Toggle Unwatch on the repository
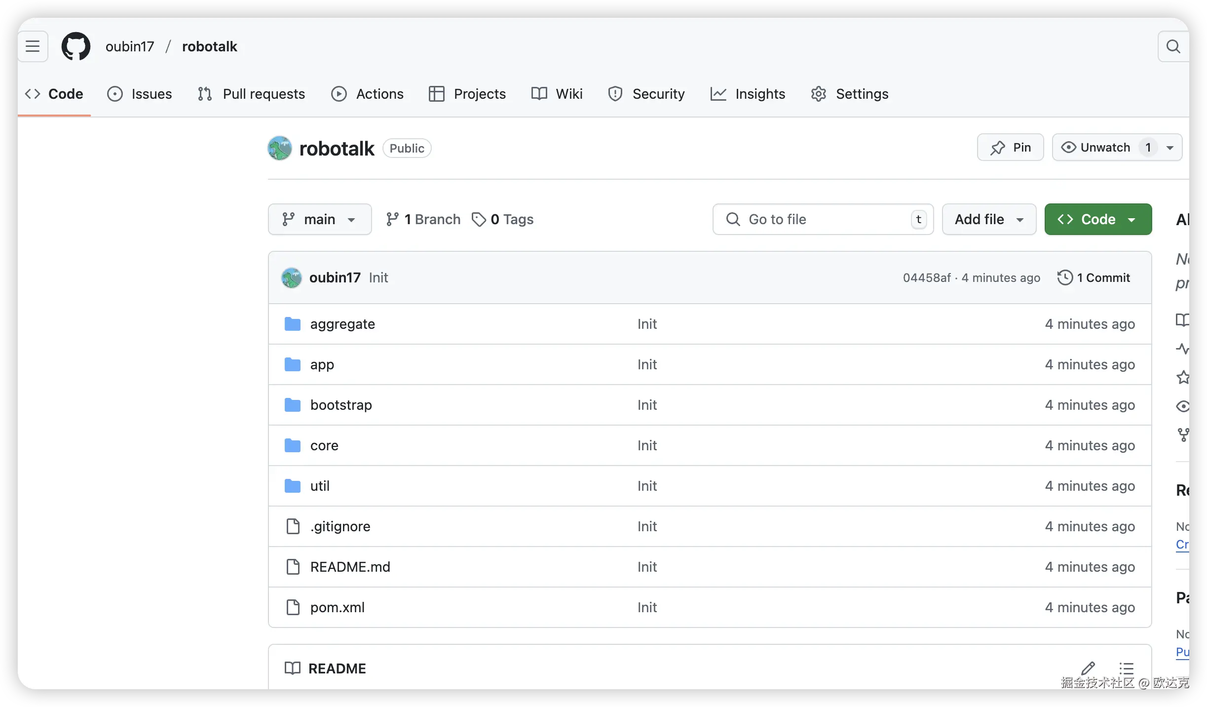The width and height of the screenshot is (1207, 707). [1104, 147]
